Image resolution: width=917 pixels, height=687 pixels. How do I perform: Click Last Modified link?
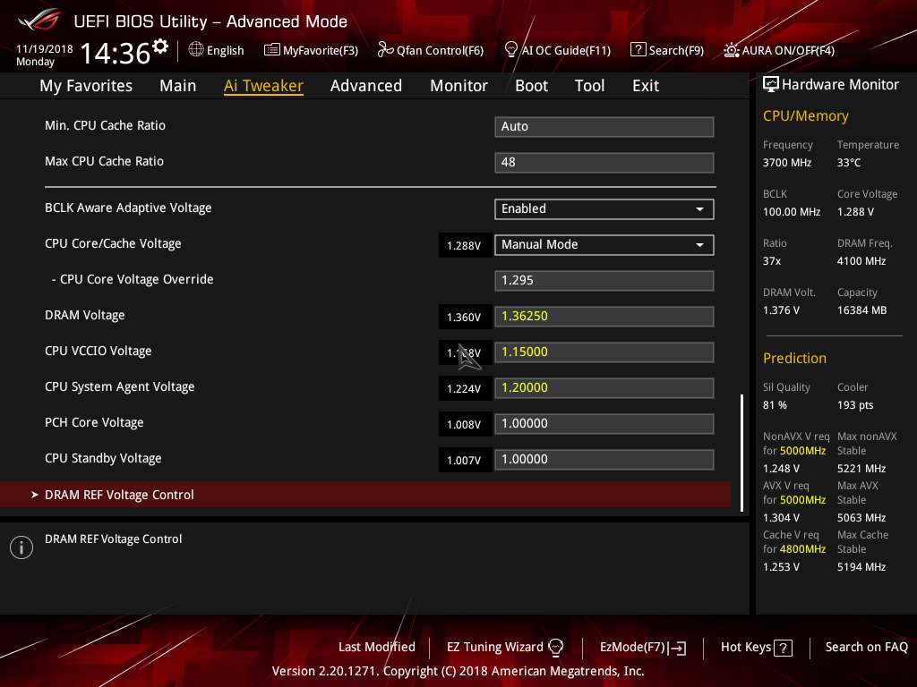[x=377, y=647]
